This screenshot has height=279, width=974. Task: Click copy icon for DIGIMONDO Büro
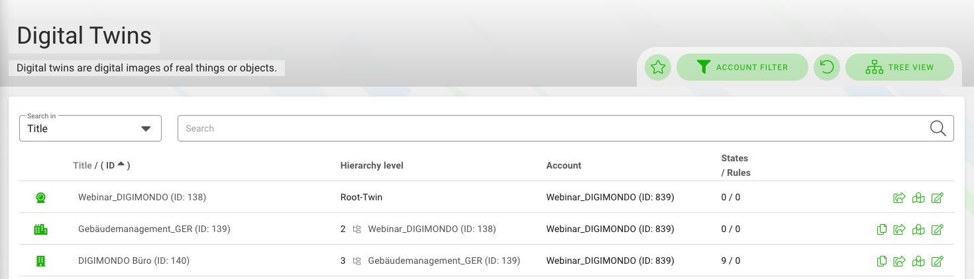(881, 261)
